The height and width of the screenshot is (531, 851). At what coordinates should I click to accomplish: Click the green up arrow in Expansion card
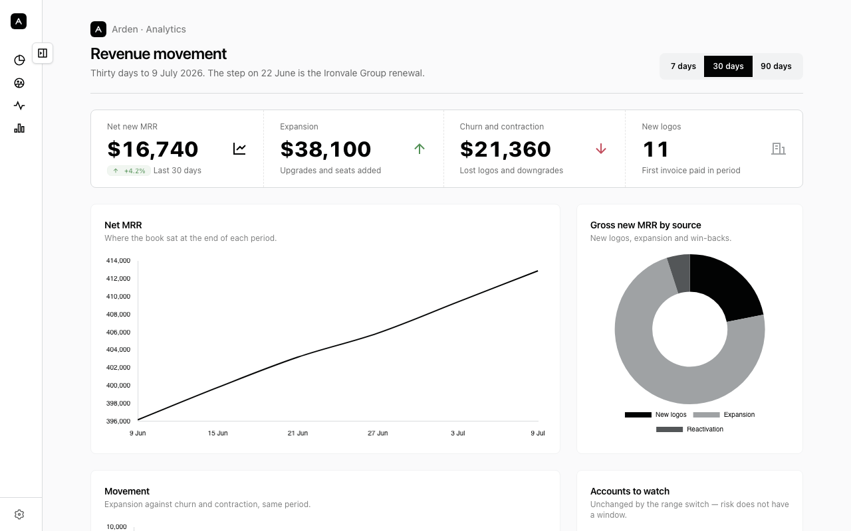pyautogui.click(x=420, y=149)
